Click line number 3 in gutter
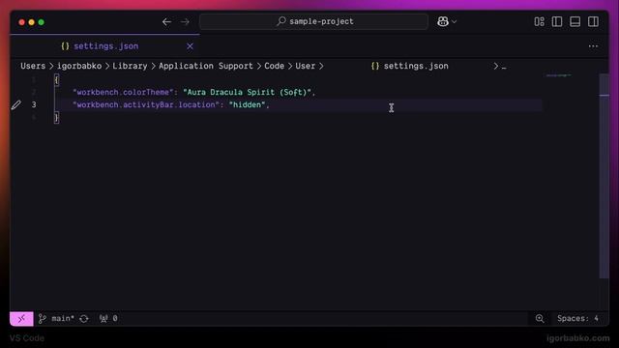Image resolution: width=619 pixels, height=348 pixels. [34, 104]
